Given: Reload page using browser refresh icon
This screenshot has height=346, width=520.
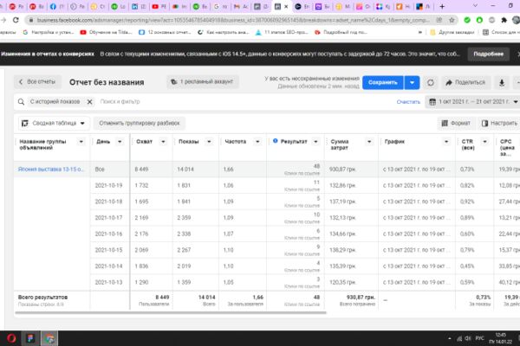Looking at the screenshot, I should [x=16, y=20].
